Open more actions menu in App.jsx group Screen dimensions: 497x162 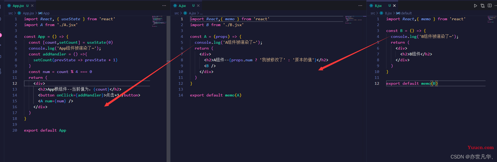tap(164, 6)
